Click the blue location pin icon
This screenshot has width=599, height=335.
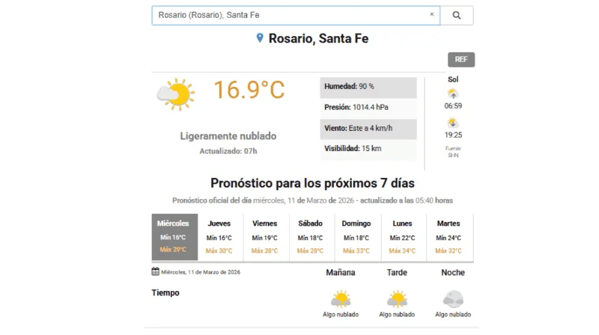[260, 38]
